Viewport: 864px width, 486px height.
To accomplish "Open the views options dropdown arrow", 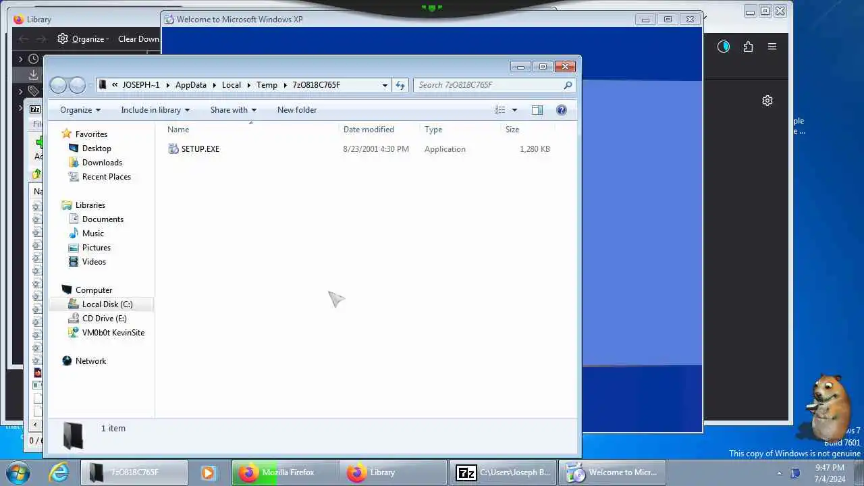I will tap(514, 110).
